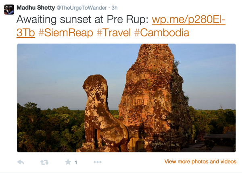Open the more options ellipsis menu
Screen dimensions: 242x173
coord(97,162)
